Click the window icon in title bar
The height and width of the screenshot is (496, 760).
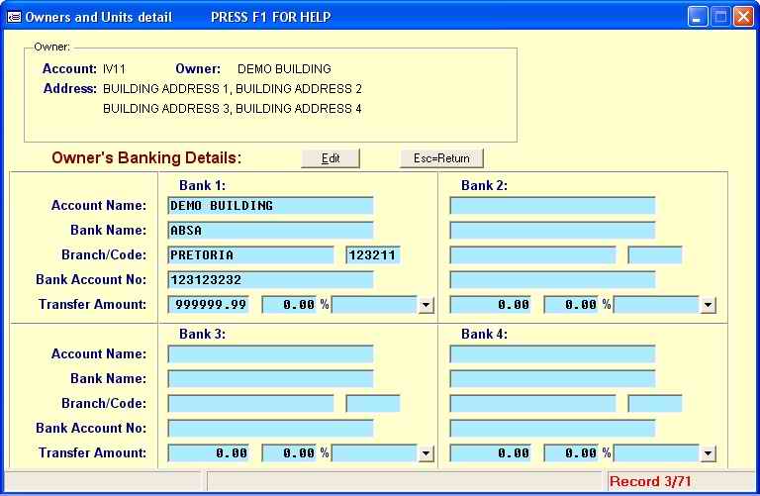(14, 17)
